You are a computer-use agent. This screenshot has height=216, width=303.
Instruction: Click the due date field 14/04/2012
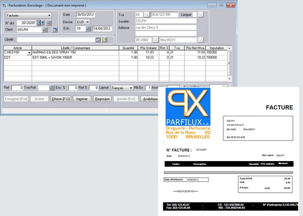(x=102, y=29)
